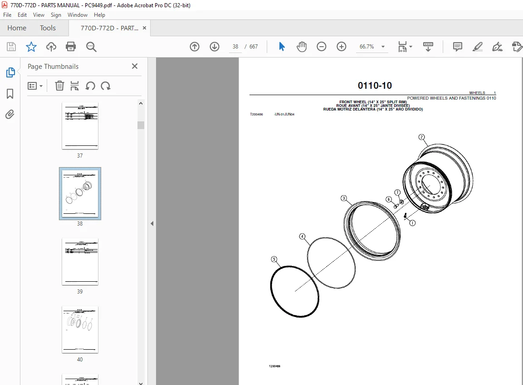Open the Find text search tool
The height and width of the screenshot is (385, 523).
click(x=91, y=47)
